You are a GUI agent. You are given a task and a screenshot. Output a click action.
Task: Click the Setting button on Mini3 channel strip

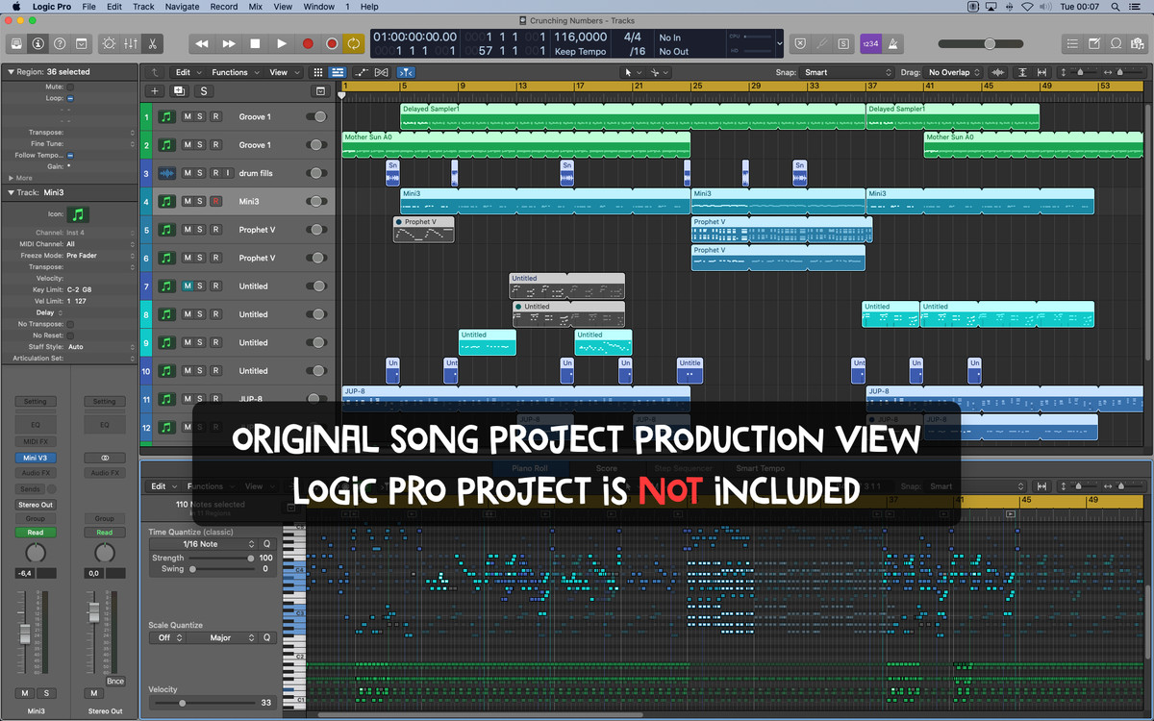click(x=36, y=402)
